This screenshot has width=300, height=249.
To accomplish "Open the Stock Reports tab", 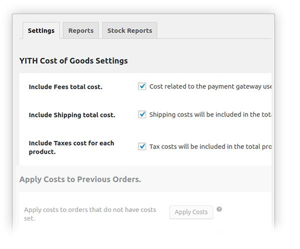I will [129, 30].
